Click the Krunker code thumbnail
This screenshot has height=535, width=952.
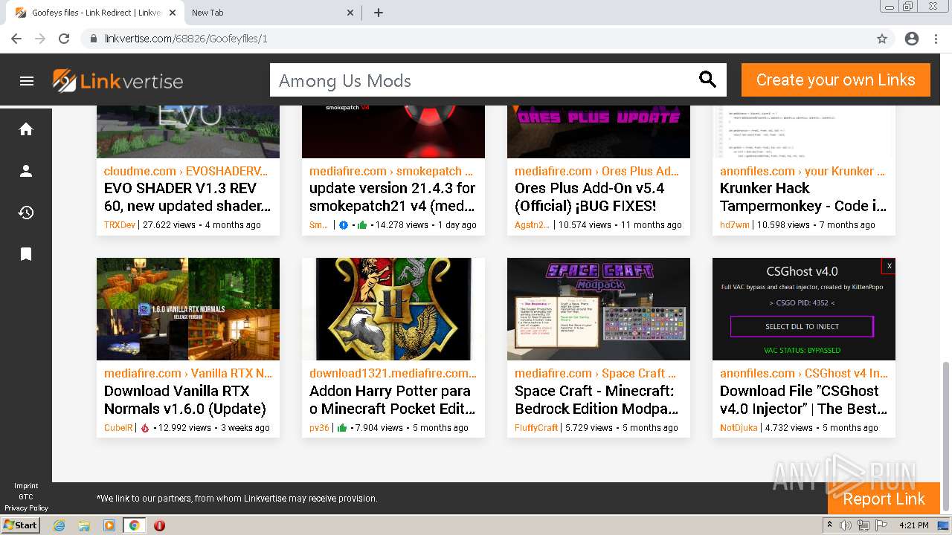(x=804, y=132)
